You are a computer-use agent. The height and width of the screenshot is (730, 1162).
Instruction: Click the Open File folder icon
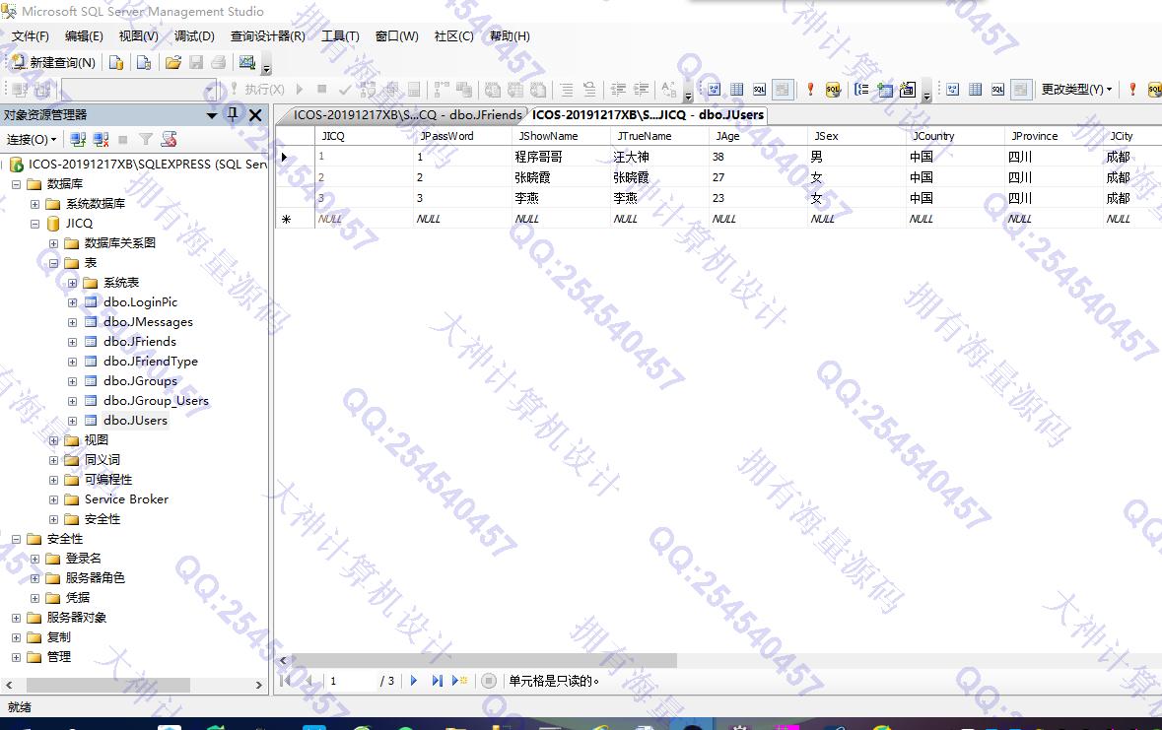tap(173, 62)
